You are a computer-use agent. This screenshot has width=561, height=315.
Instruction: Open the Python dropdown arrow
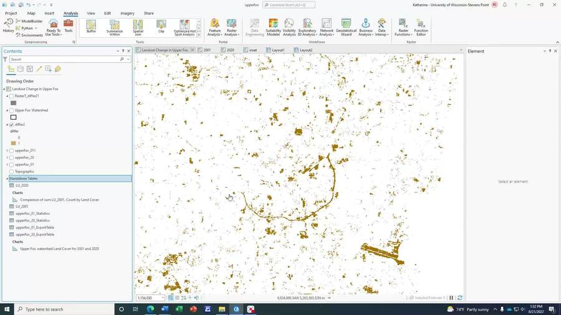36,28
